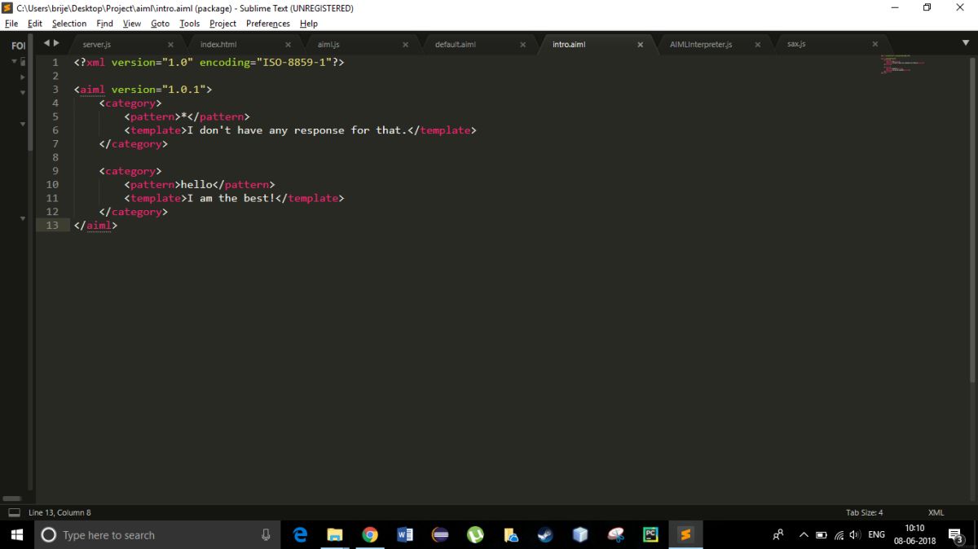Screen dimensions: 978x549
Task: Click line number 13 in the gutter
Action: [52, 226]
